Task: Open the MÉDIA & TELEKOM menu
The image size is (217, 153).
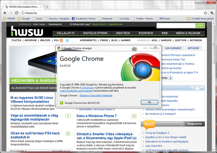Action: [x=188, y=33]
